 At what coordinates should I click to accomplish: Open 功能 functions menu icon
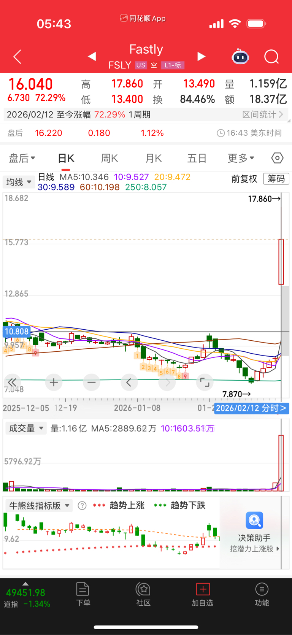(x=262, y=589)
